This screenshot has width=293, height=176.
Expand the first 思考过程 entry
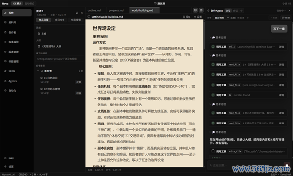(218, 37)
